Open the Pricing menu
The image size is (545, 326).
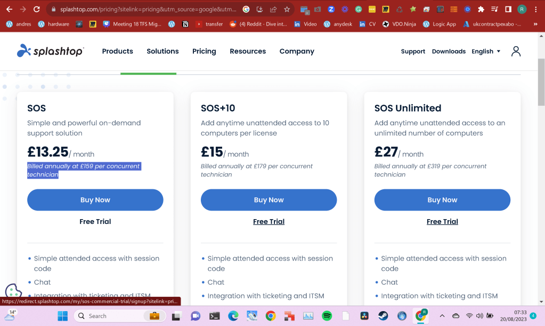point(204,52)
